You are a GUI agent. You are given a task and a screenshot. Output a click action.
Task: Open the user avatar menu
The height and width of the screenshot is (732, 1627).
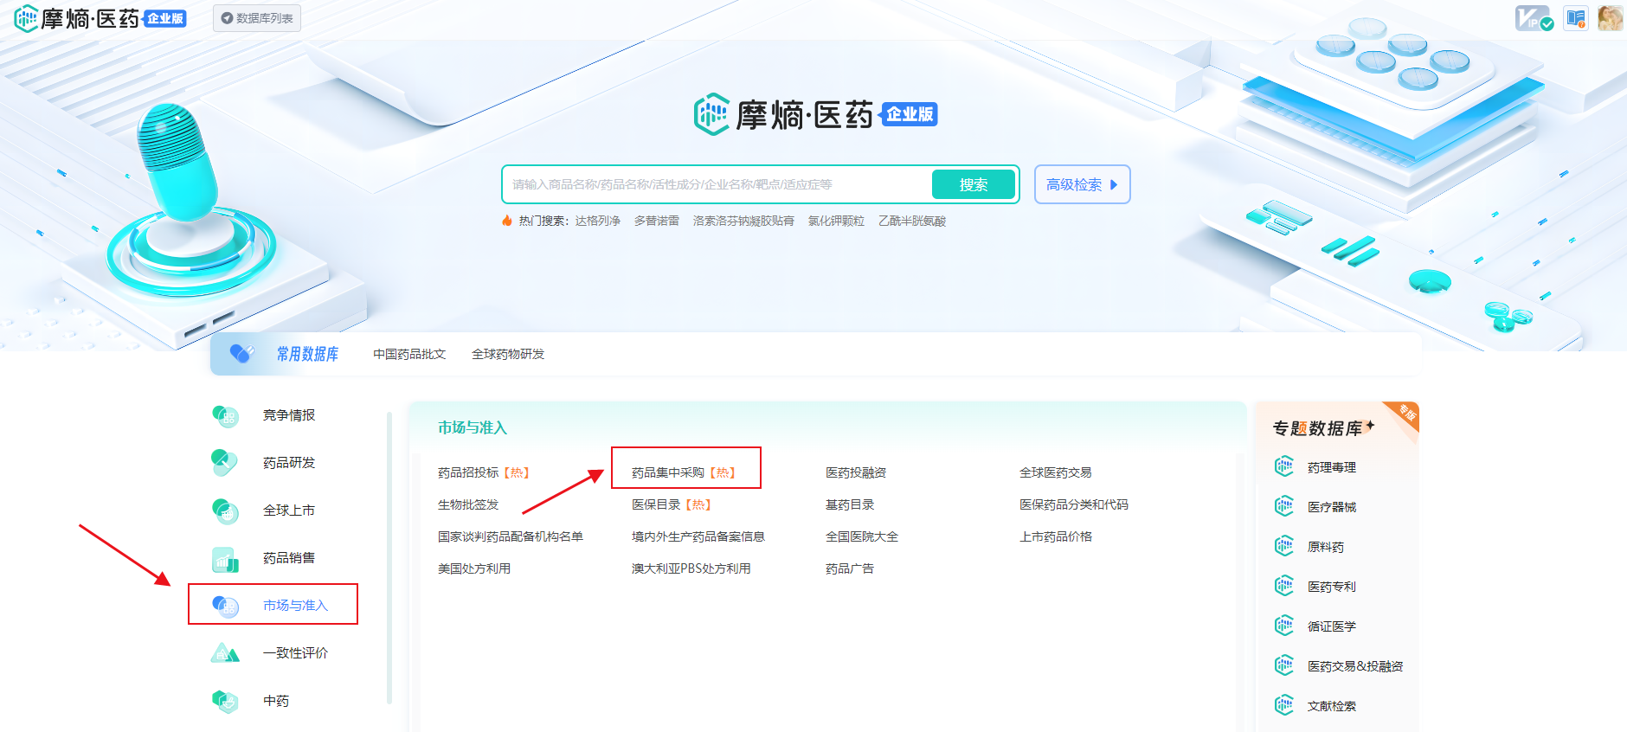tap(1610, 17)
